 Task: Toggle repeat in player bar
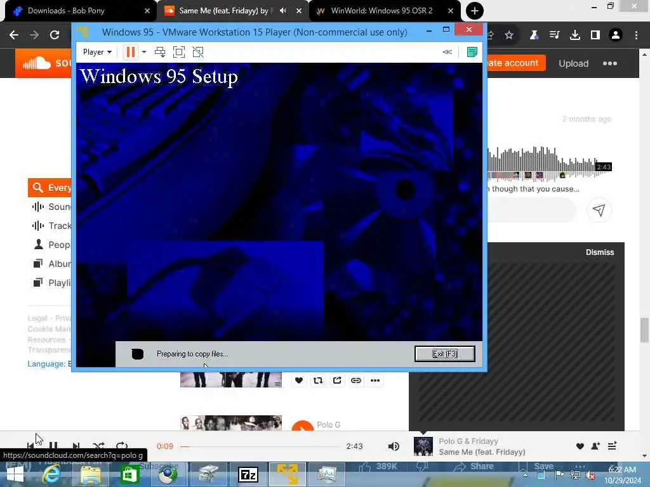click(x=122, y=446)
